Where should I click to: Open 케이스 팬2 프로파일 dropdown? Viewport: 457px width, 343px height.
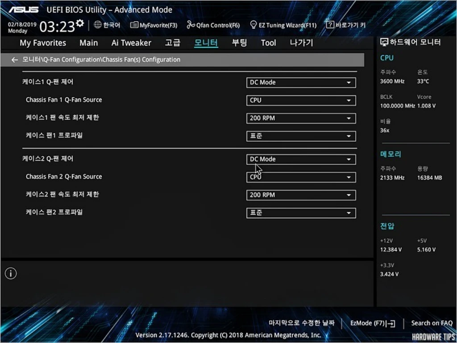[301, 213]
